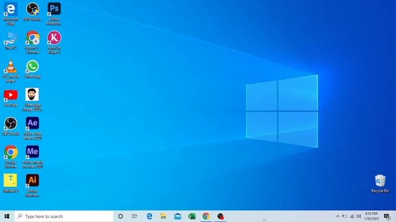Select the OBS Studio shortcut beside After Effects
The width and height of the screenshot is (396, 222).
(x=11, y=126)
